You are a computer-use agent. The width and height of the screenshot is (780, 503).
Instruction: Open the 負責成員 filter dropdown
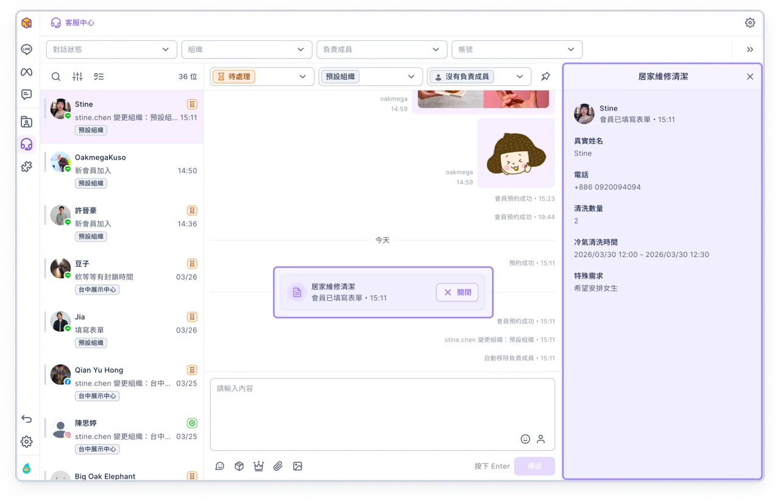tap(381, 49)
